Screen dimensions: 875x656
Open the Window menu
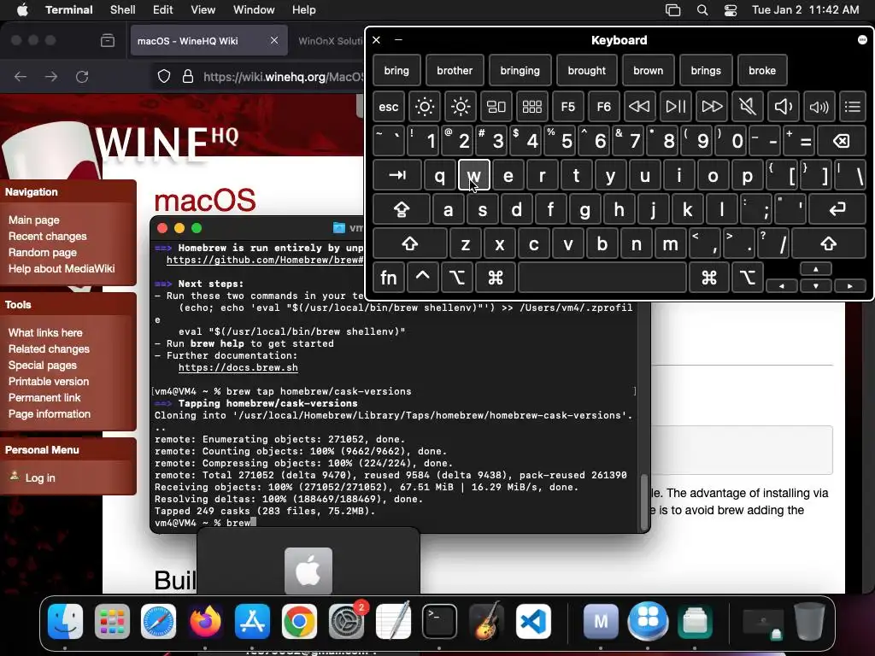click(x=254, y=10)
